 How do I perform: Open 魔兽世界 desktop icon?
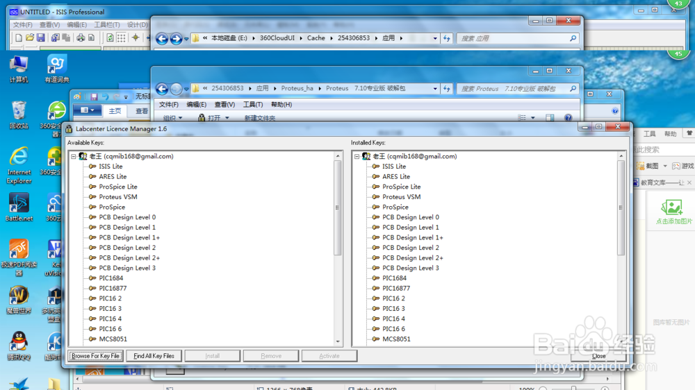tap(19, 299)
